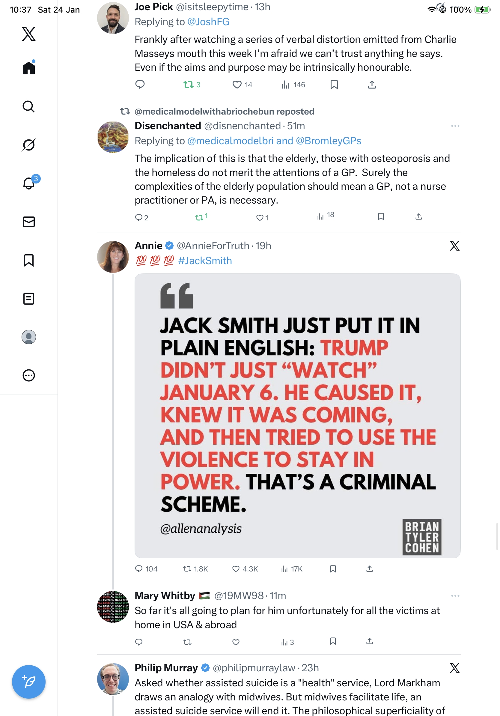Image resolution: width=500 pixels, height=716 pixels.
Task: Open the #JackSmith hashtag
Action: [x=205, y=261]
